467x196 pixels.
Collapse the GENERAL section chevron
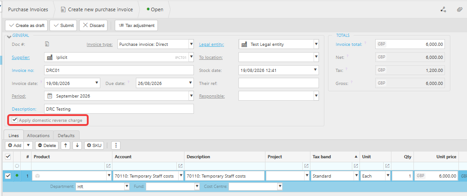tap(9, 36)
